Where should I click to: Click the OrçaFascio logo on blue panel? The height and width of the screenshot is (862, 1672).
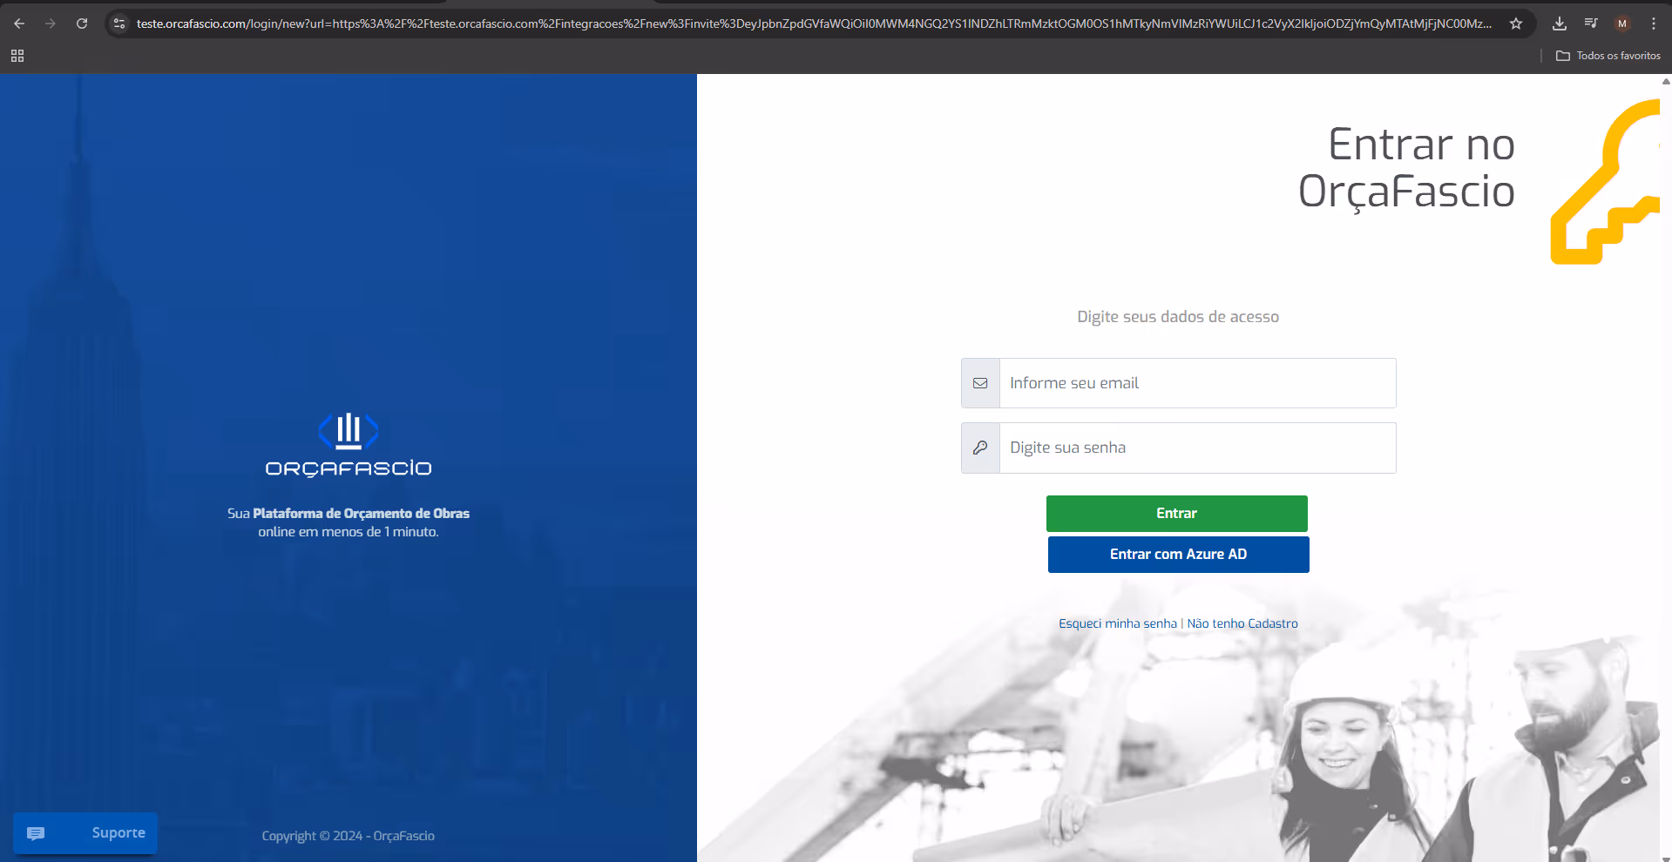(x=349, y=445)
